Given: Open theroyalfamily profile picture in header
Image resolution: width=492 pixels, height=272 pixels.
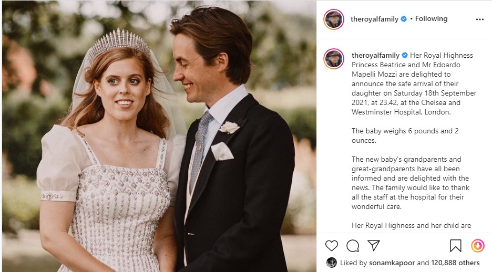Looking at the screenshot, I should pos(334,19).
